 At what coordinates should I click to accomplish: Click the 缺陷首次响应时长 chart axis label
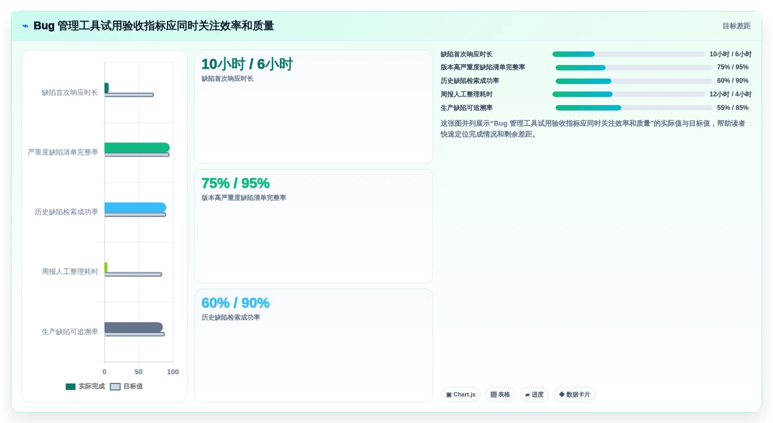[70, 93]
